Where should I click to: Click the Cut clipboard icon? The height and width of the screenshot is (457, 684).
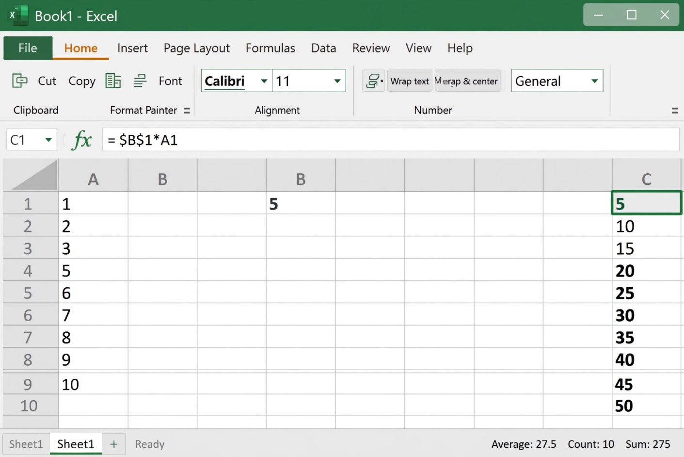(x=20, y=81)
